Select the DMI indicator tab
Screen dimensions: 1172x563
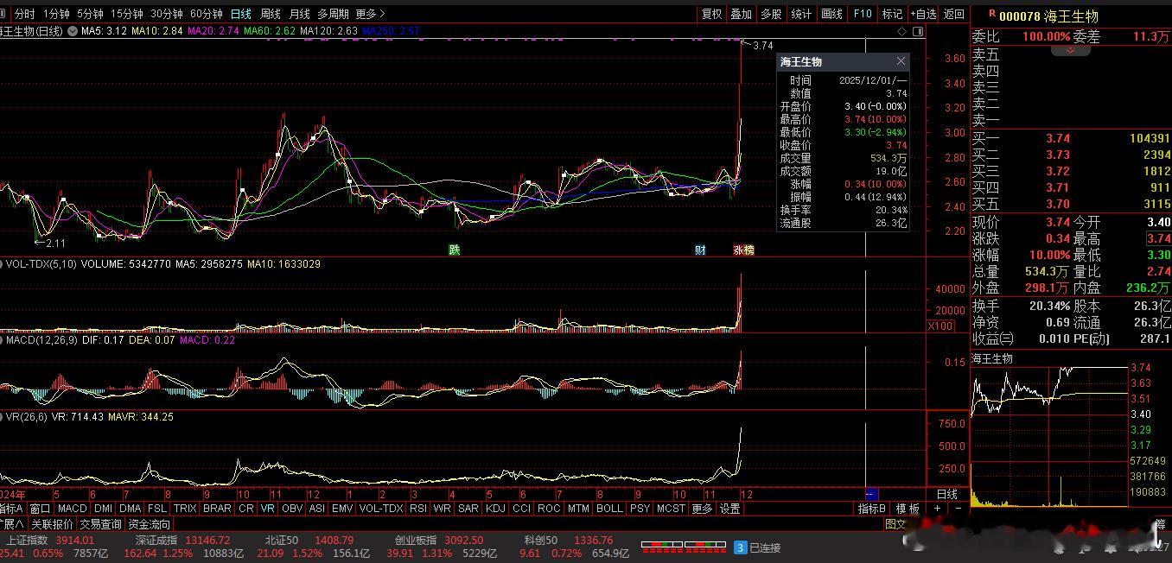[103, 509]
